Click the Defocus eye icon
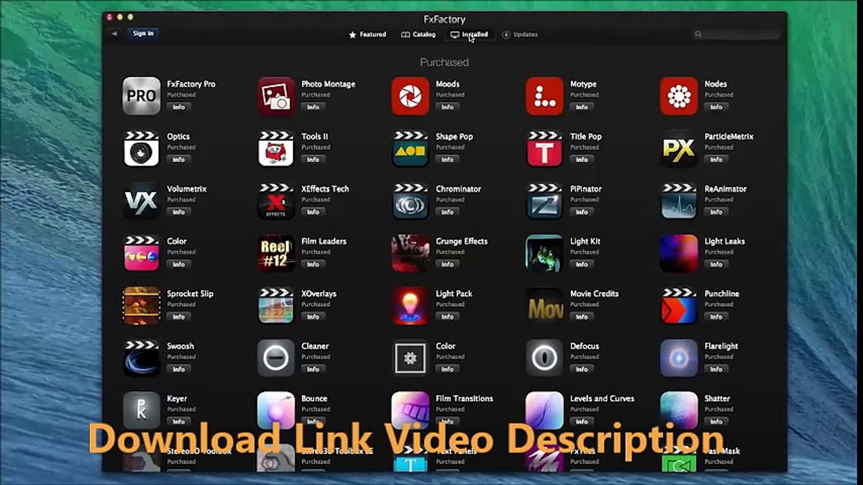Screen dimensions: 863x485 click(544, 358)
